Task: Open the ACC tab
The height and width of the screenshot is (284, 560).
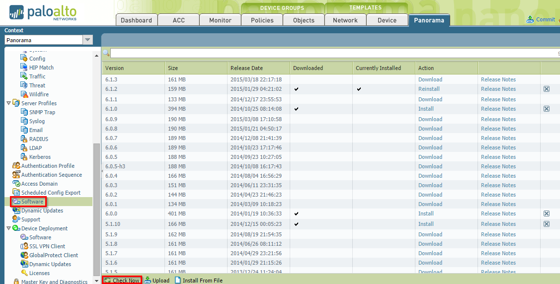Action: point(178,20)
